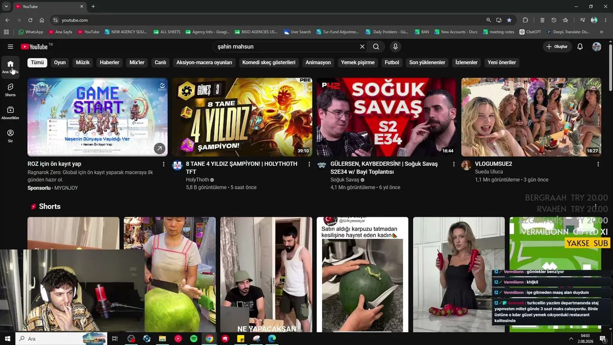
Task: Open the Oluştur create menu
Action: 556,46
